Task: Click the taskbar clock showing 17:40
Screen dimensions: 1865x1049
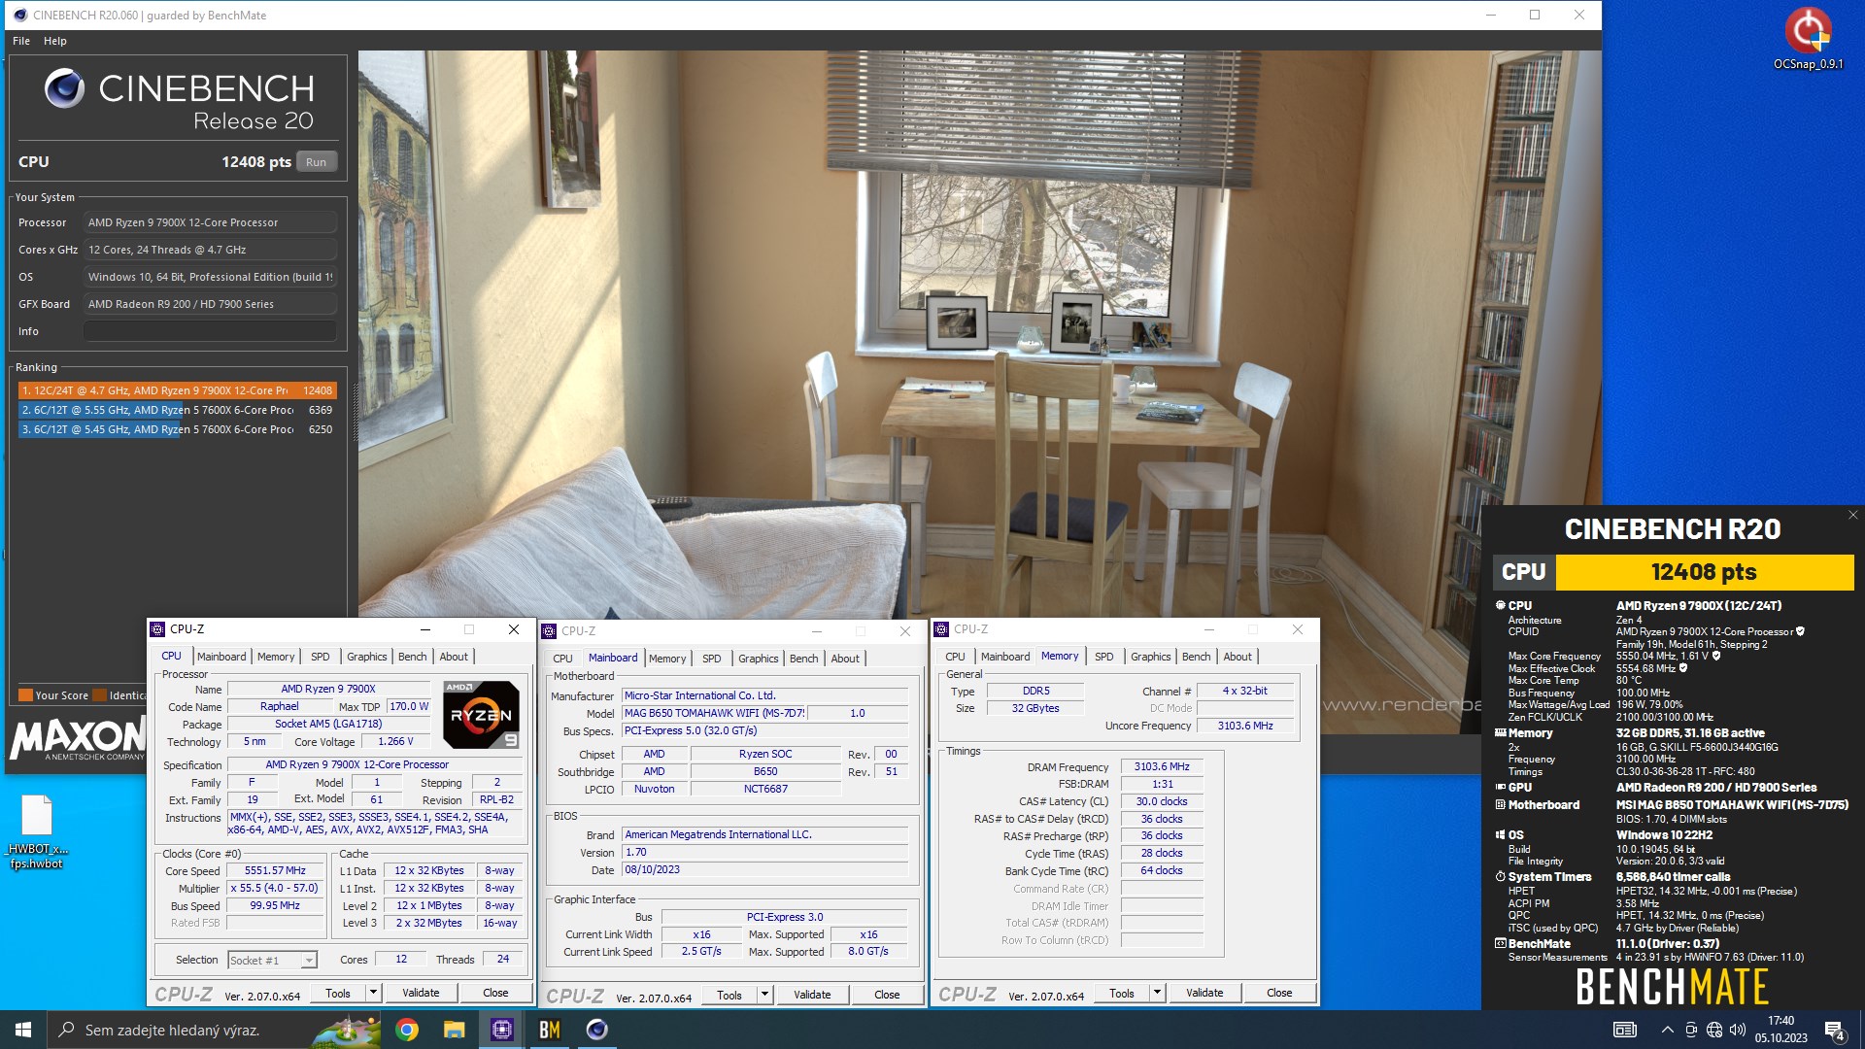Action: (x=1780, y=1030)
